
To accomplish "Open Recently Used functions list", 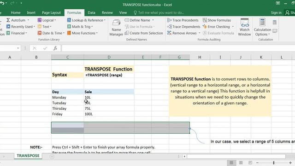I will tap(20, 27).
